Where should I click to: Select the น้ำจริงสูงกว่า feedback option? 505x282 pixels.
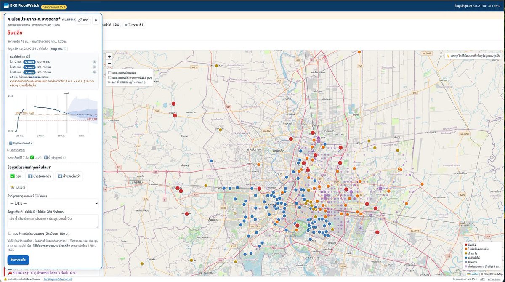tap(40, 176)
